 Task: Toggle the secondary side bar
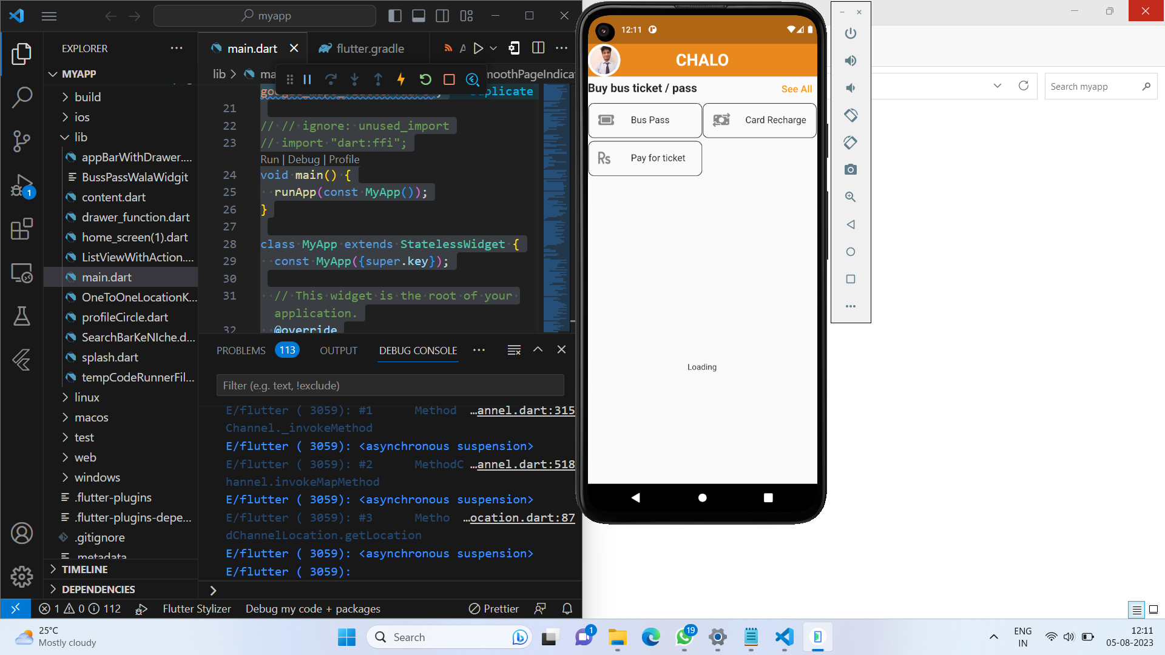tap(442, 16)
